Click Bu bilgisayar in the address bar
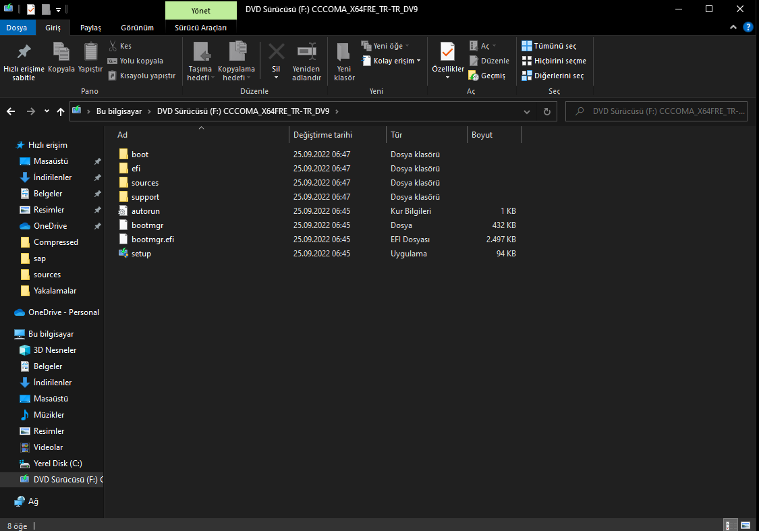Screen dimensions: 759x531 pyautogui.click(x=119, y=111)
